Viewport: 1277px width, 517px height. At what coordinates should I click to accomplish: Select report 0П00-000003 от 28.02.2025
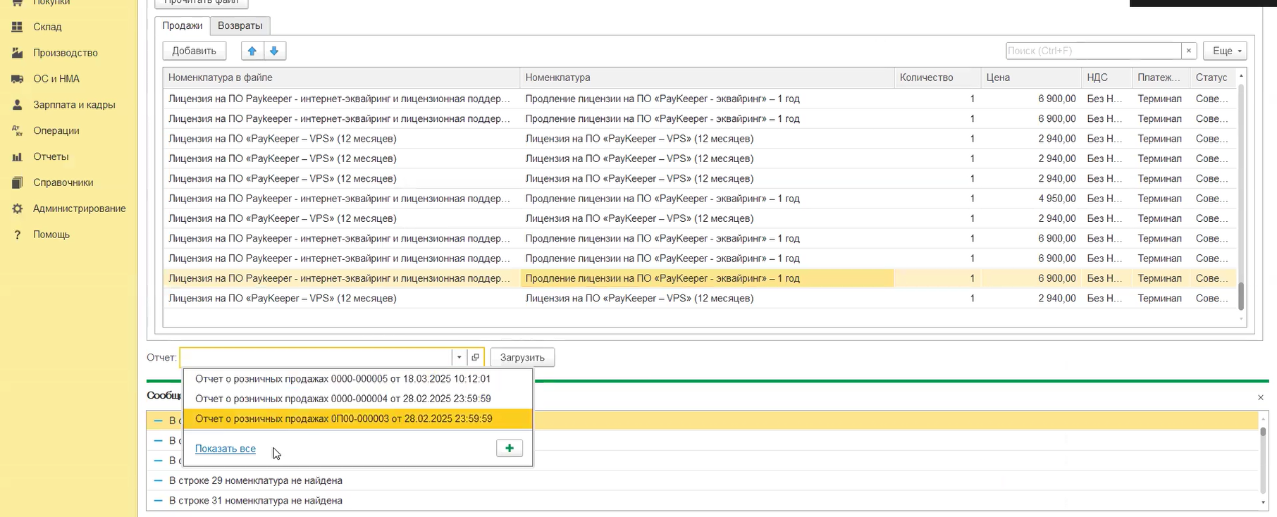pyautogui.click(x=358, y=418)
